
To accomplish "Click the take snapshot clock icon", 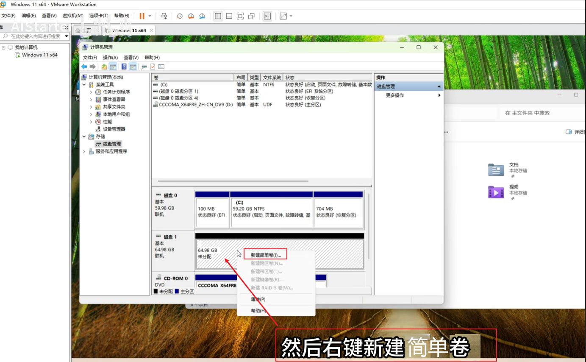I will 180,16.
